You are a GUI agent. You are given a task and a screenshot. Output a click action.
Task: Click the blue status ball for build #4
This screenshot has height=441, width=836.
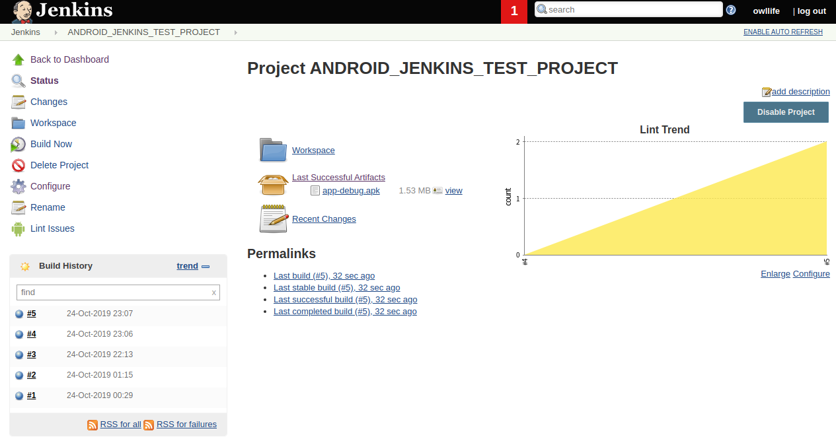click(19, 335)
